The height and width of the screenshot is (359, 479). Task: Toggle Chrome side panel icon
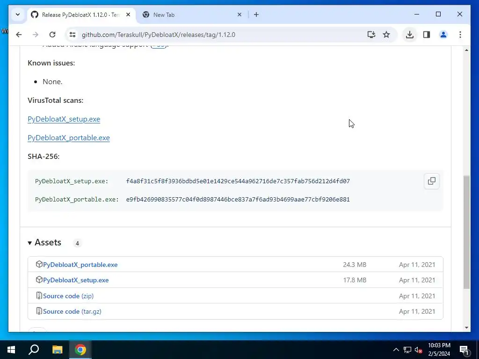click(x=427, y=35)
